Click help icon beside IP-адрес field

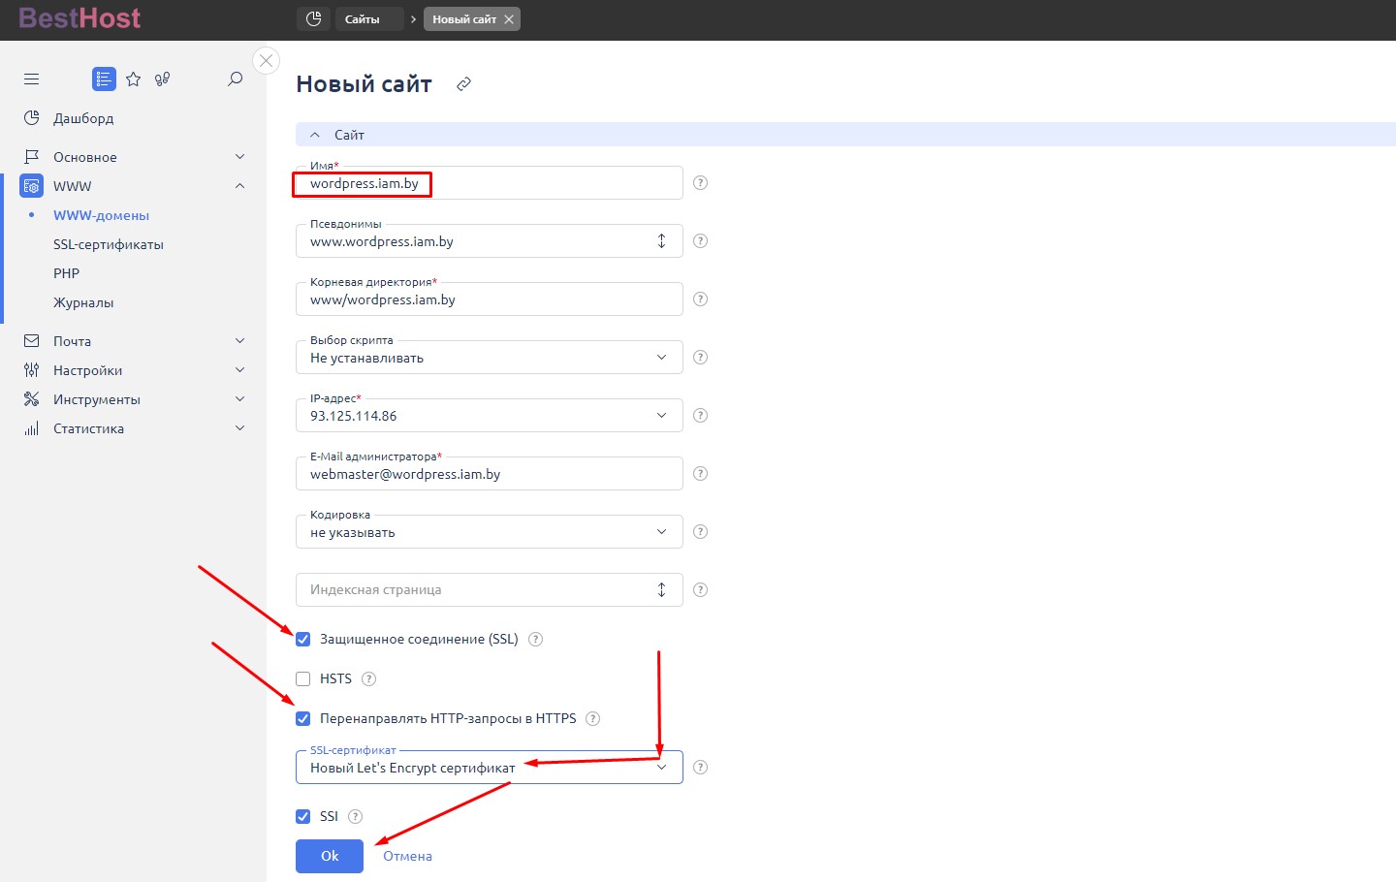pyautogui.click(x=700, y=416)
